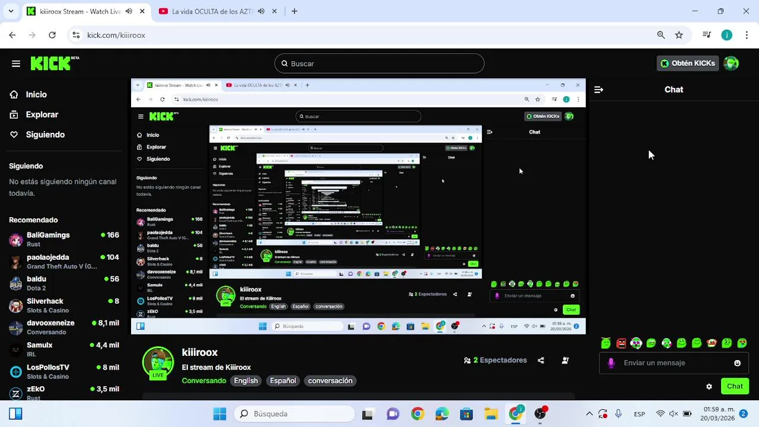Click the KICK logo
759x427 pixels.
[x=55, y=63]
